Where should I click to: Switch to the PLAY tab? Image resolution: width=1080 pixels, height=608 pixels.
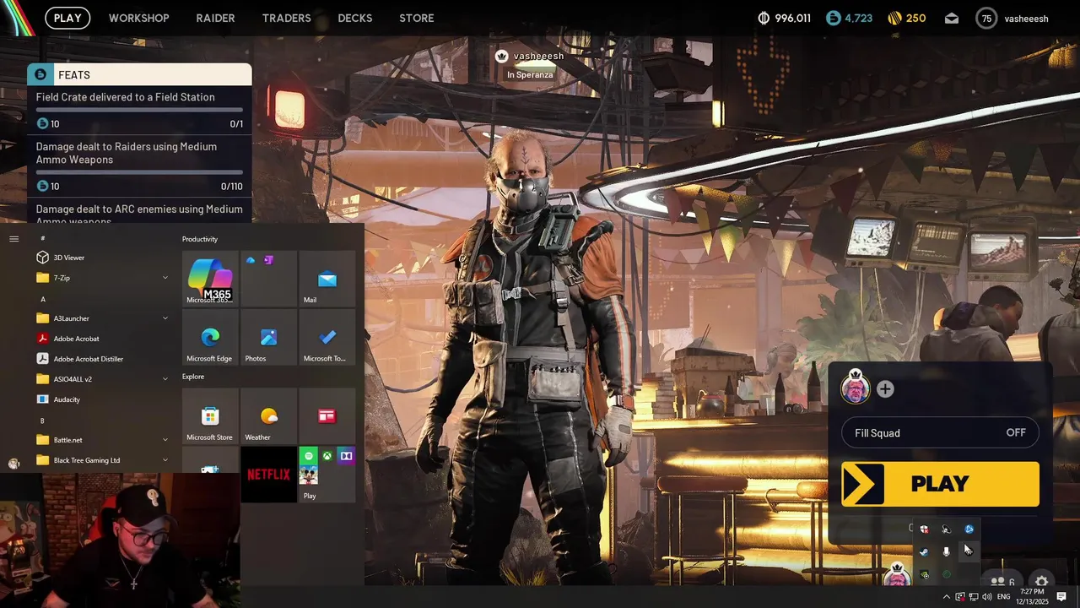(67, 18)
